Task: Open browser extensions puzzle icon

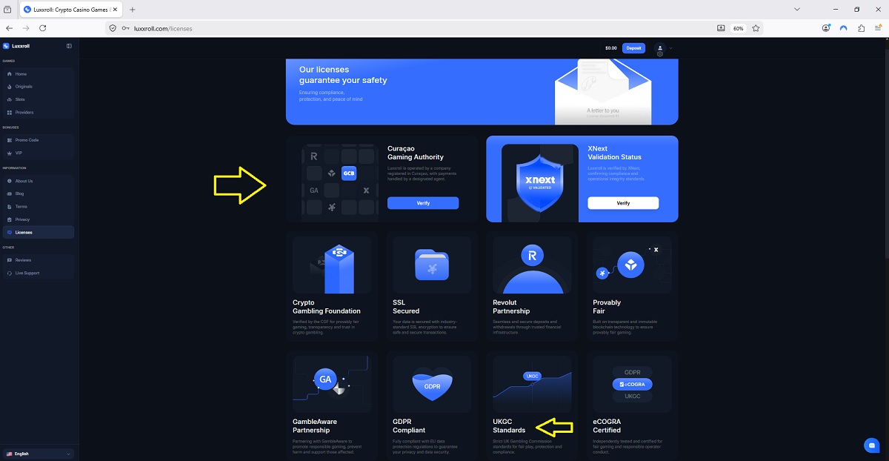Action: click(x=861, y=28)
